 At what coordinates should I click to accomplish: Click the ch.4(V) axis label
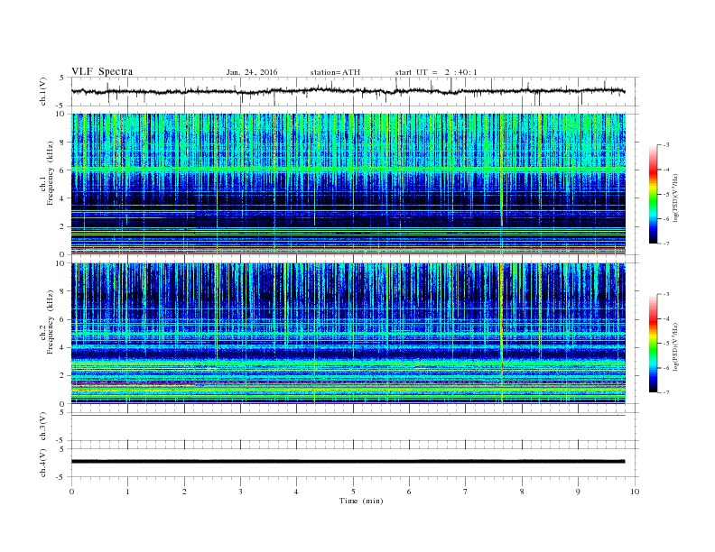pyautogui.click(x=42, y=463)
